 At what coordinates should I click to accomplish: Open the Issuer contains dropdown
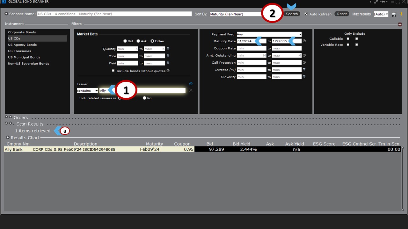point(87,91)
